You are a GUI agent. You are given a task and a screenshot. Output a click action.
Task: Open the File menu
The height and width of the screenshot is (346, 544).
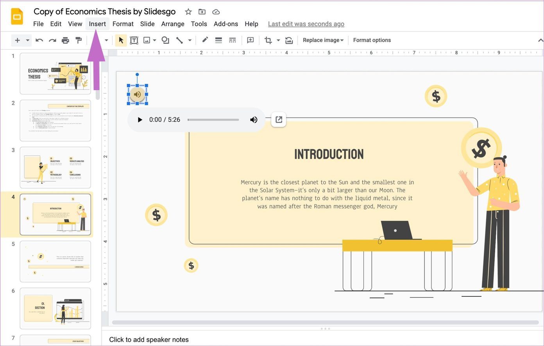coord(38,24)
